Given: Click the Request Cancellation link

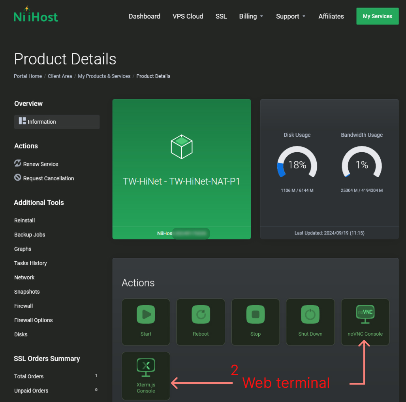Looking at the screenshot, I should [49, 178].
